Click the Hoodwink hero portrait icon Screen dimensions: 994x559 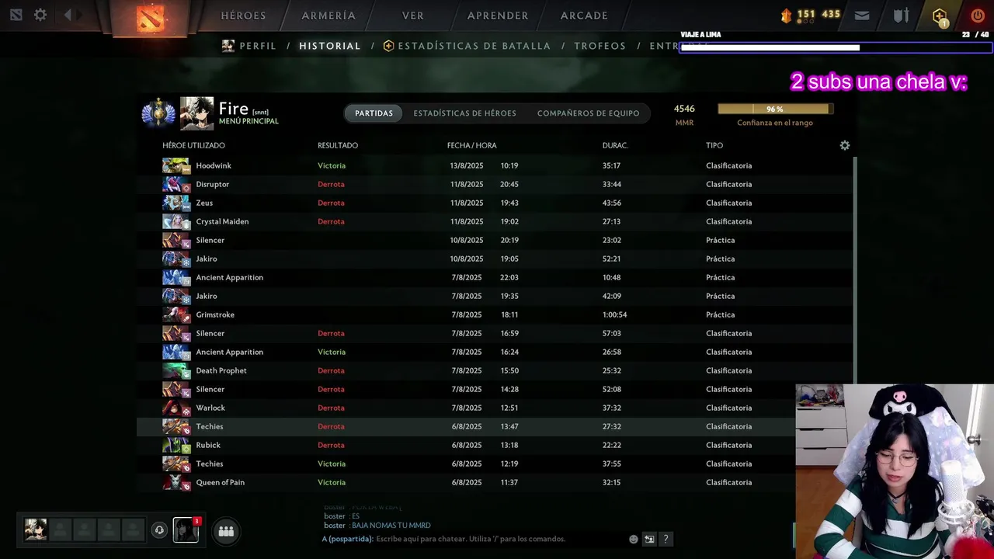(176, 165)
